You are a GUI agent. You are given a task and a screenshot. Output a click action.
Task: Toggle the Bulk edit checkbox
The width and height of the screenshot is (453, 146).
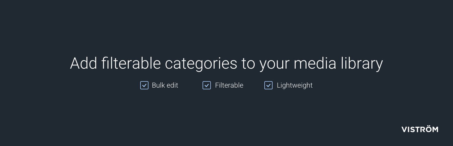click(x=144, y=85)
